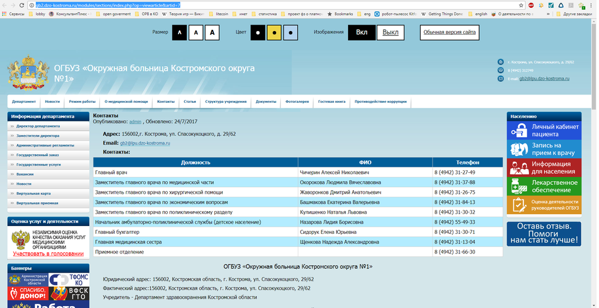
Task: Open the О медицинской помощи menu item
Action: [x=126, y=102]
